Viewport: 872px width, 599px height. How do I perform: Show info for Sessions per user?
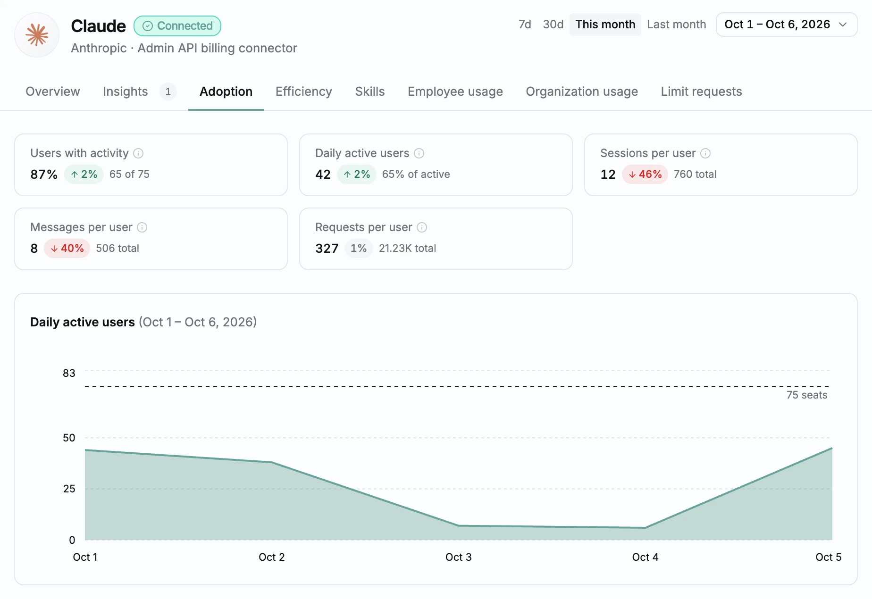click(705, 153)
